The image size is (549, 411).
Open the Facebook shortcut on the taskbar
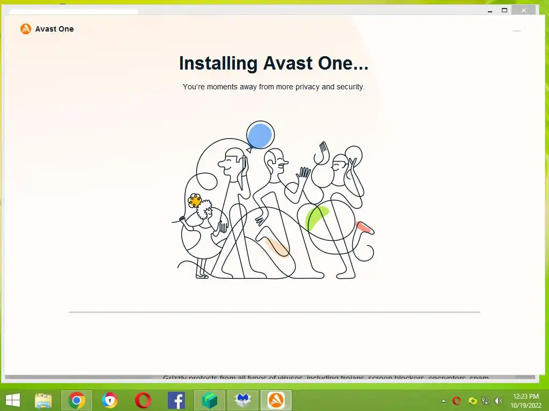176,400
